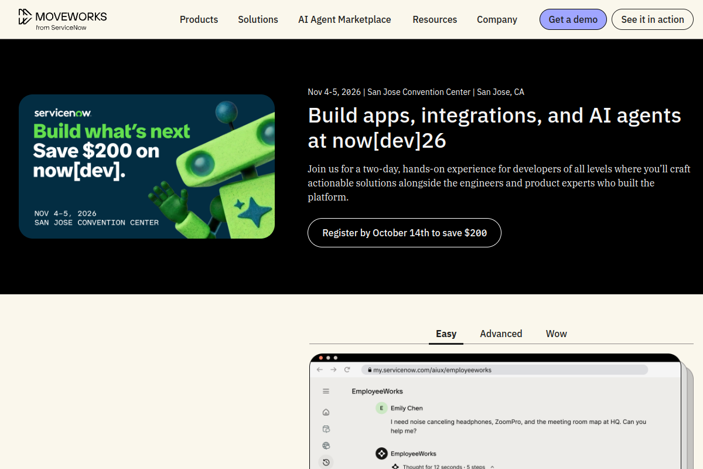The image size is (703, 469).
Task: Open the Products menu
Action: click(x=199, y=19)
